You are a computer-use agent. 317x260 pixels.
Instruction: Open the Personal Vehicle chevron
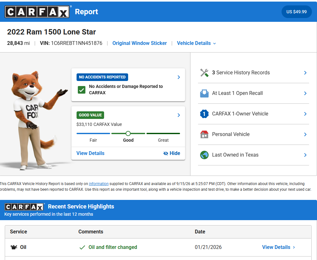click(305, 134)
